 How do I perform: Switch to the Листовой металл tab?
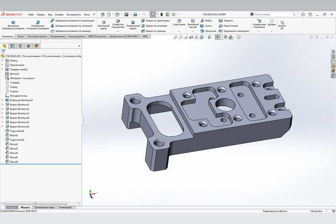[37, 37]
